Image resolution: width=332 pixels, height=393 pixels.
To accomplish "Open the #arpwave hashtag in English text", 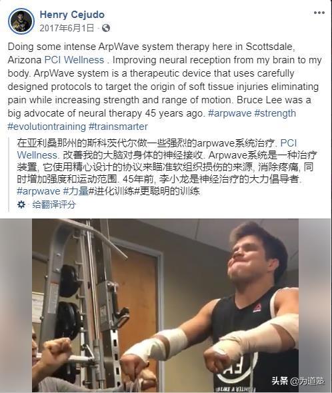I will click(x=229, y=113).
